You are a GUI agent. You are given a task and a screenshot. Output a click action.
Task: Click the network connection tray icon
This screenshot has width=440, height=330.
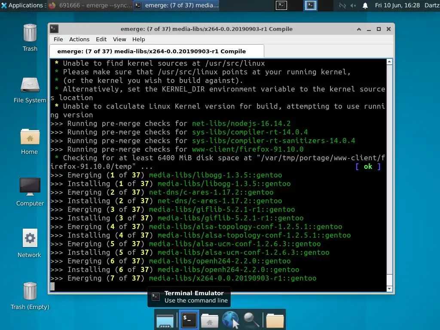pos(342,5)
